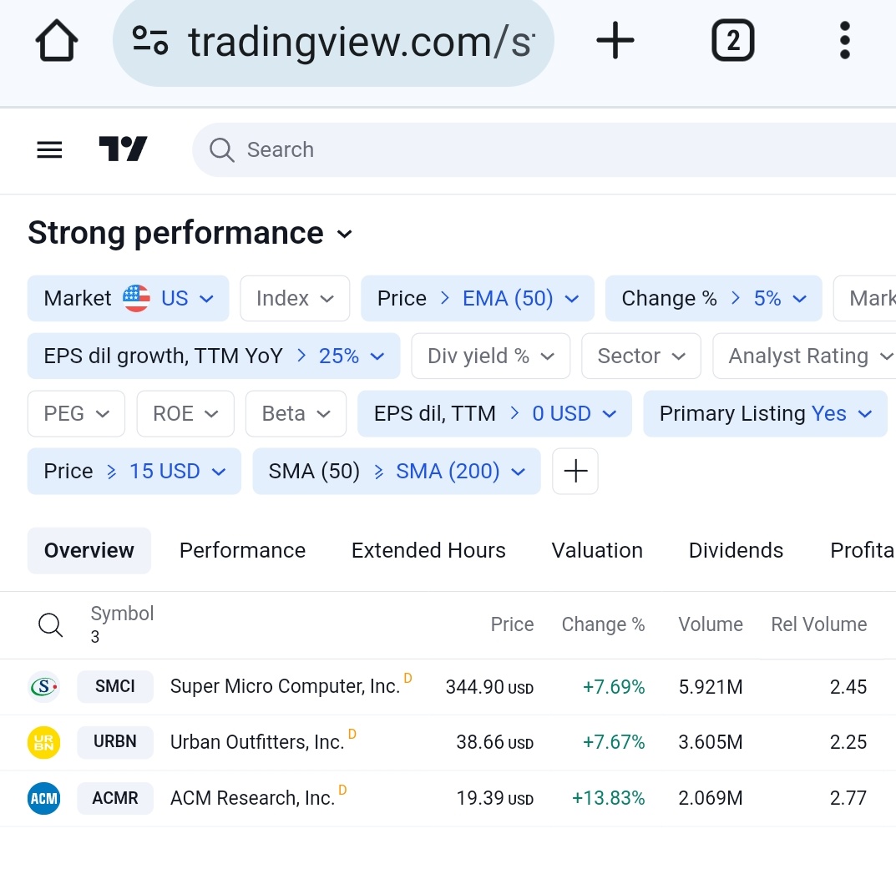Screen dimensions: 896x869
Task: Click the US flag icon in Market filter
Action: tap(137, 298)
